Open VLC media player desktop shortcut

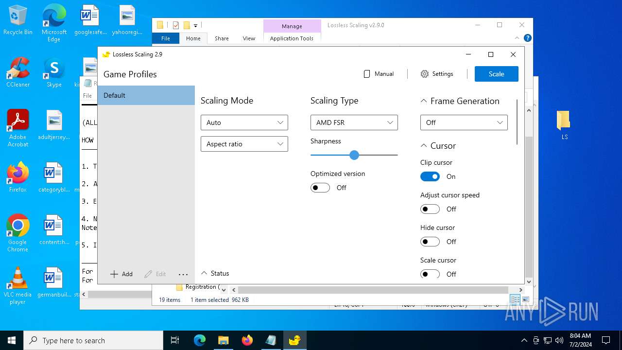click(18, 286)
